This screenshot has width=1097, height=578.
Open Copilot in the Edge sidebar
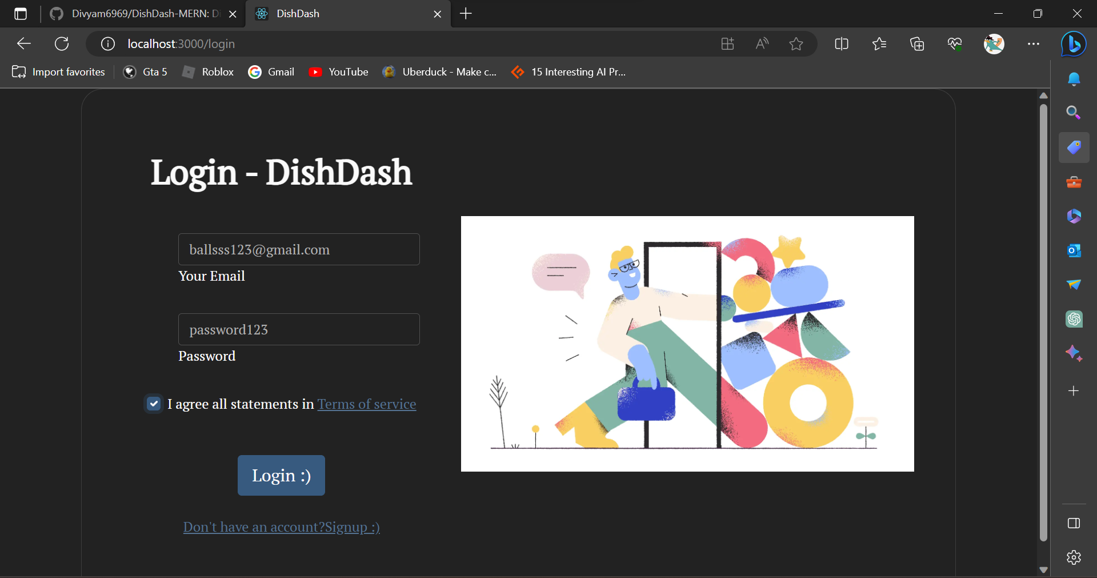[x=1074, y=43]
